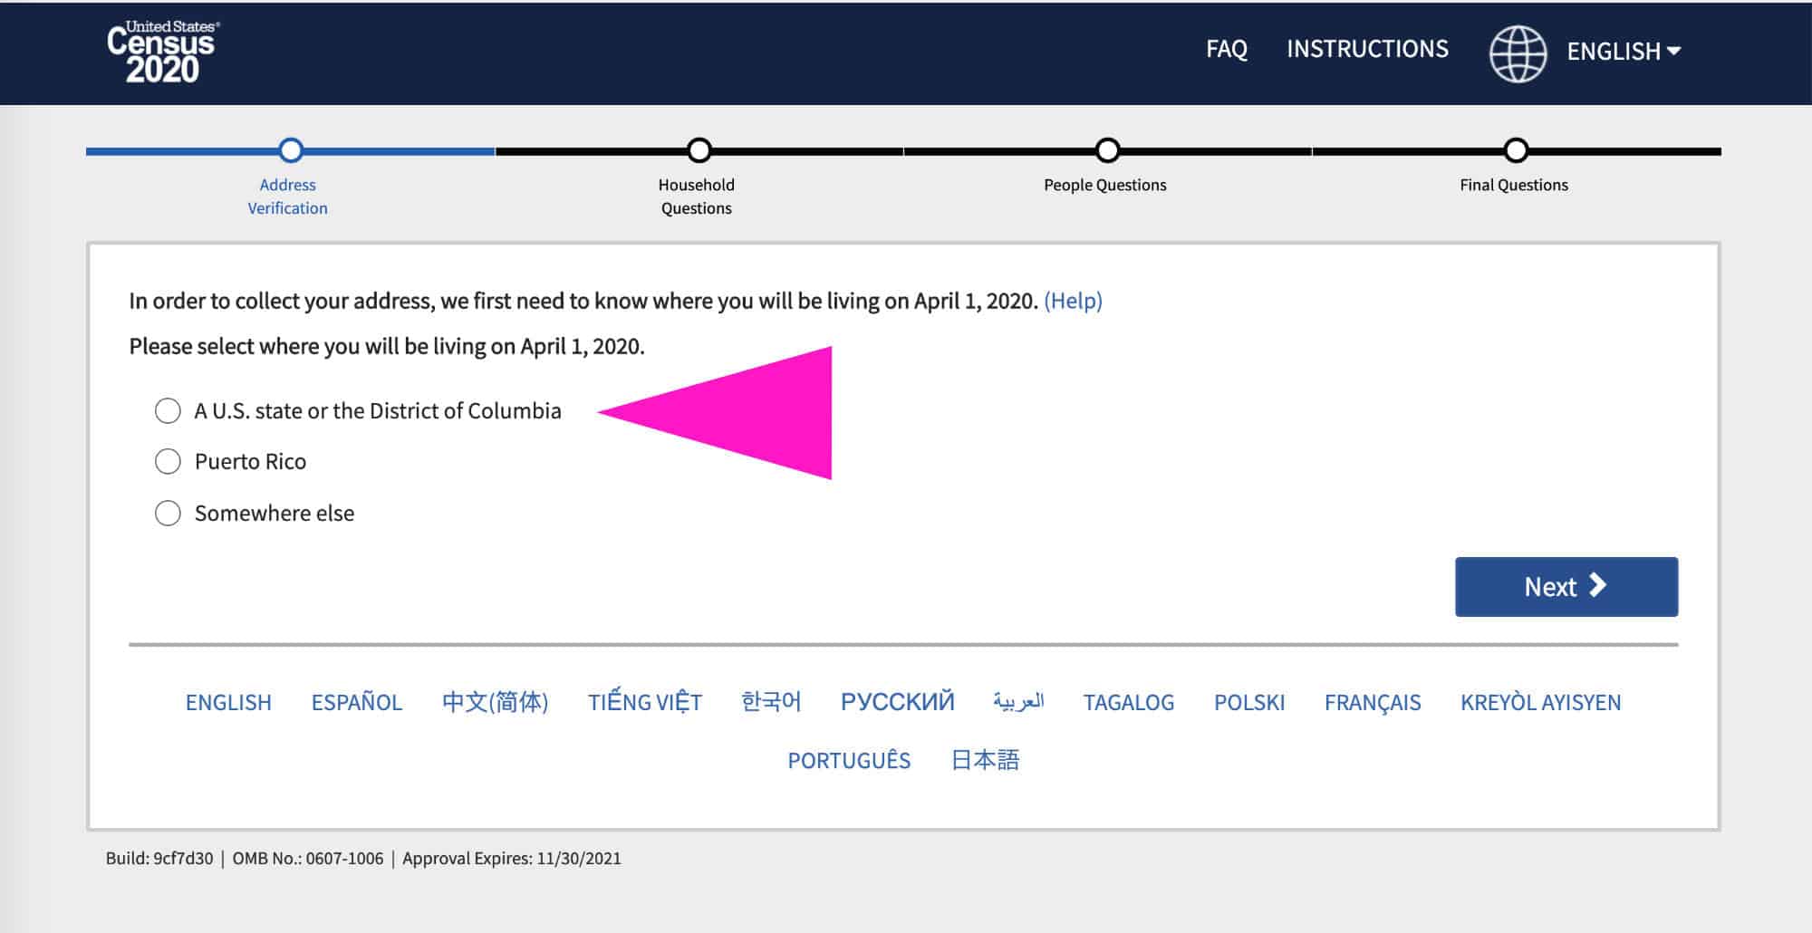Click the Next button
Viewport: 1812px width, 933px height.
(1566, 587)
